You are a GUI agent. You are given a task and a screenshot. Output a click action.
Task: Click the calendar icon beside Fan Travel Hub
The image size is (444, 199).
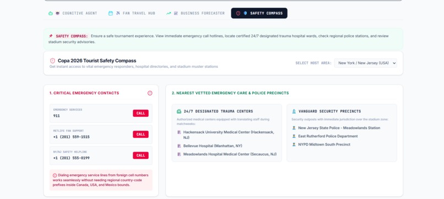(x=110, y=13)
